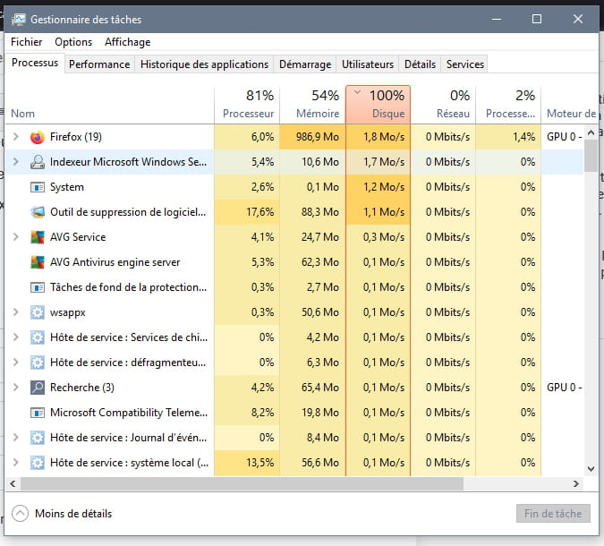604x546 pixels.
Task: Expand the Firefox (19) process group
Action: coord(15,136)
